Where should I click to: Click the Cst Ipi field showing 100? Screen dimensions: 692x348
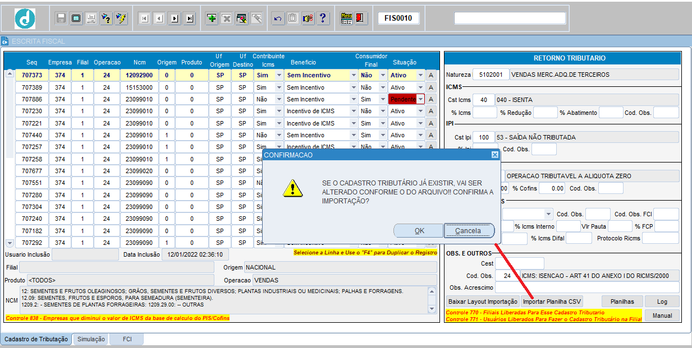click(484, 137)
